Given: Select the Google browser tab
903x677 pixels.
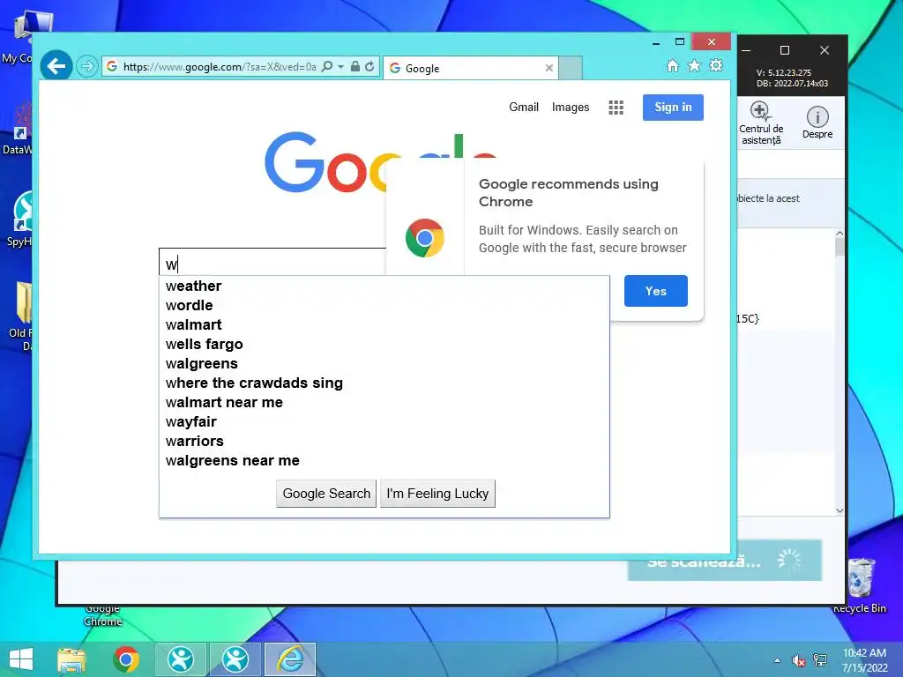Looking at the screenshot, I should [471, 68].
